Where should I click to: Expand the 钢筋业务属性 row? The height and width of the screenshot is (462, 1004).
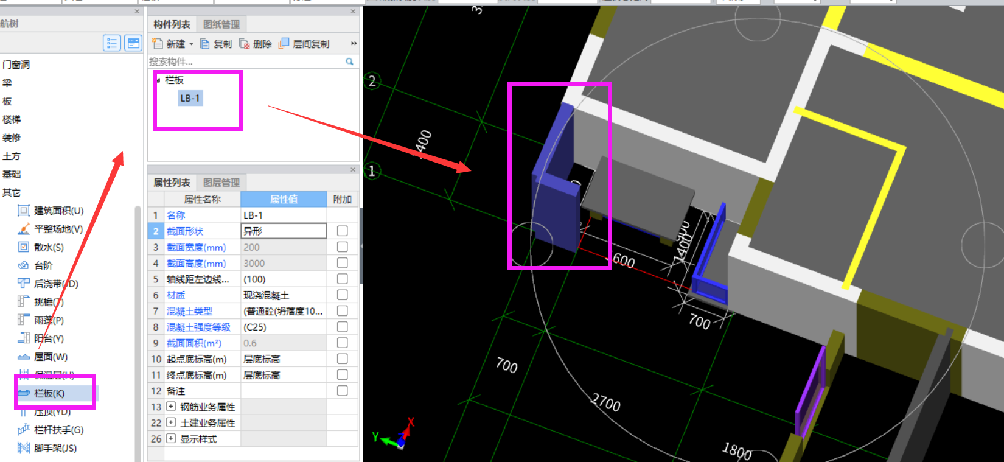tap(171, 407)
